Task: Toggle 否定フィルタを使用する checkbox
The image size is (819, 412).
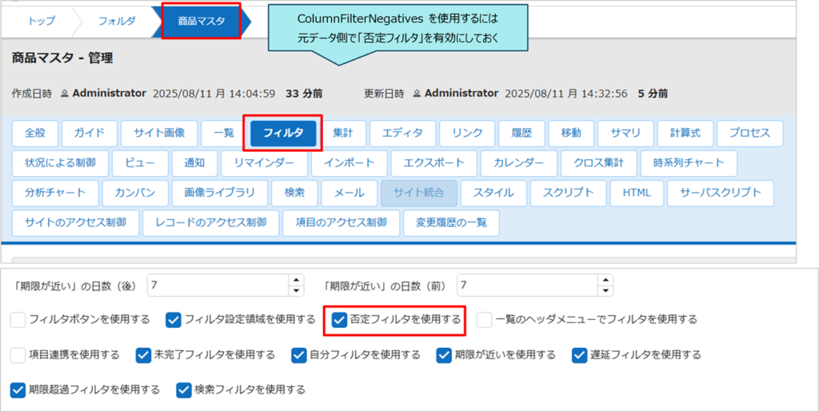Action: [x=339, y=319]
